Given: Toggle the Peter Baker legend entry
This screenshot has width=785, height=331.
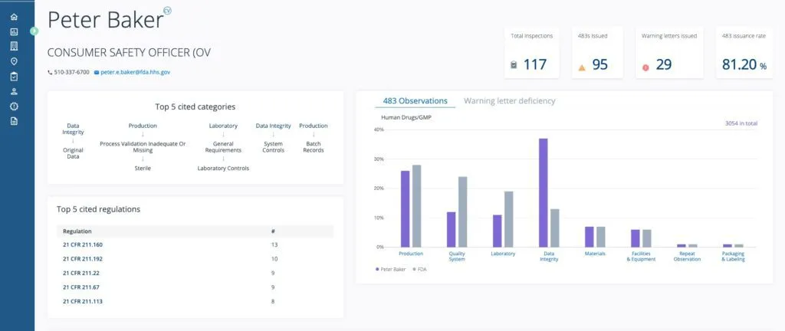Looking at the screenshot, I should click(390, 269).
